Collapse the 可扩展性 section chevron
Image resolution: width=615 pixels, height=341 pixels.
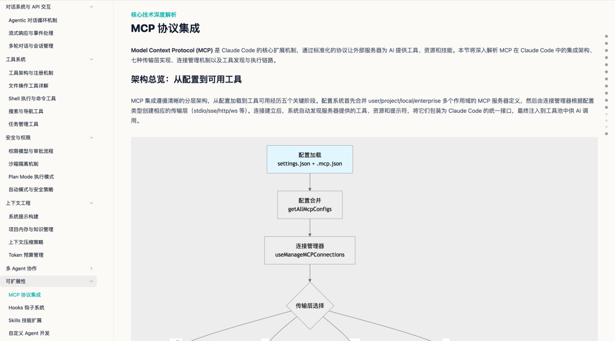[x=91, y=281]
